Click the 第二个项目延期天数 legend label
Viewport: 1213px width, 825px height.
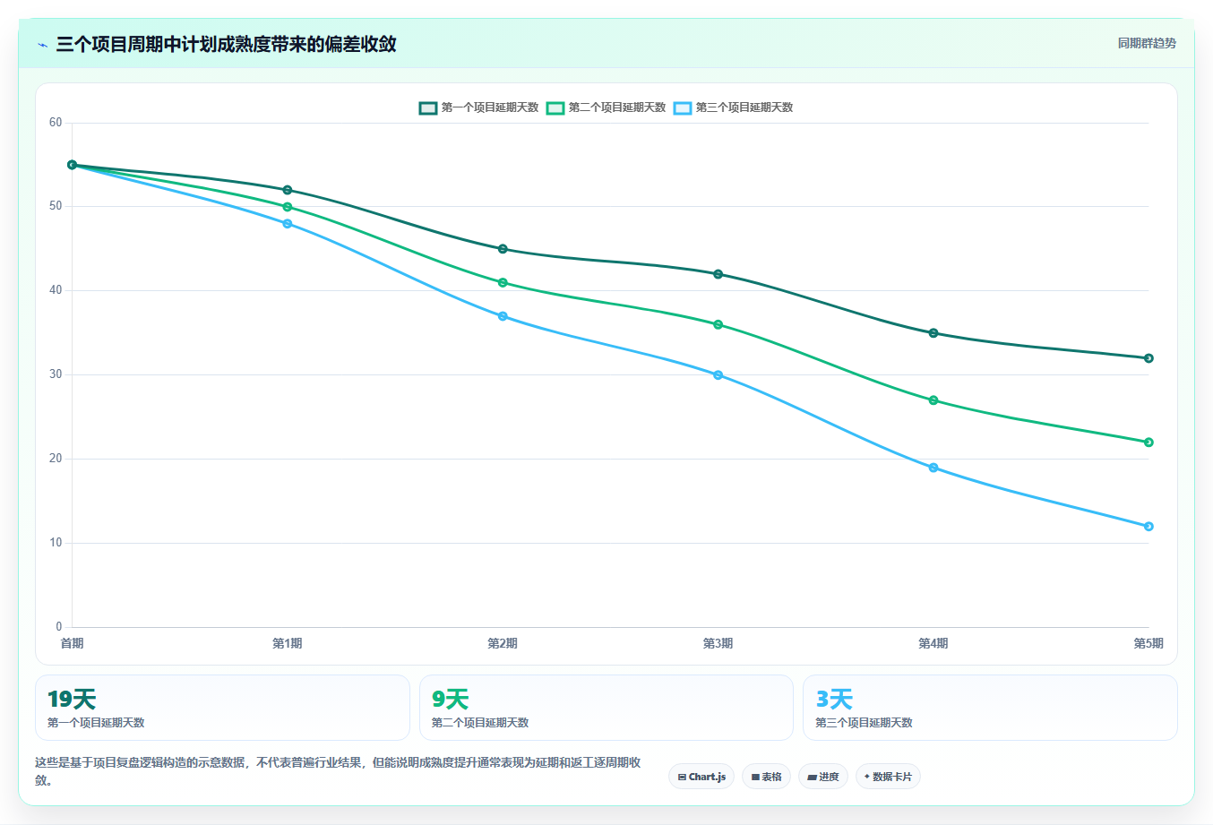point(617,107)
